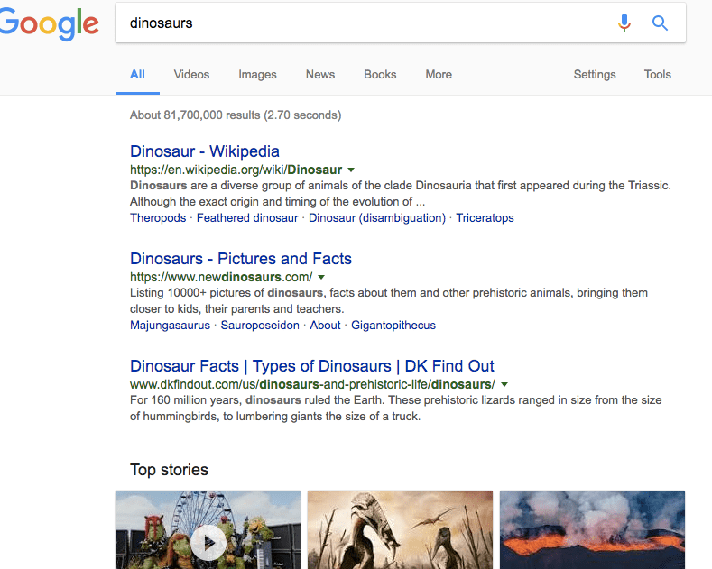Play the video on the first top story

208,542
